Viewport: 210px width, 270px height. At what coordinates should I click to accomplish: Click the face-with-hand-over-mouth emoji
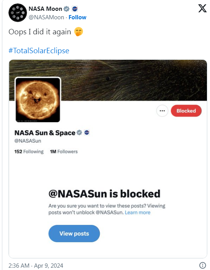79,32
